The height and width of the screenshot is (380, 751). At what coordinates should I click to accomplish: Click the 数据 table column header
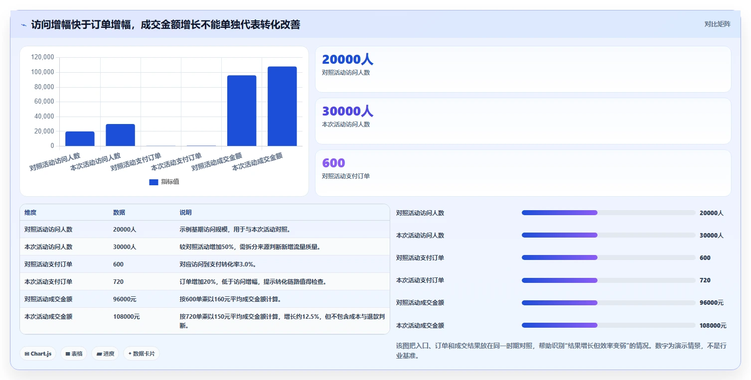(119, 213)
